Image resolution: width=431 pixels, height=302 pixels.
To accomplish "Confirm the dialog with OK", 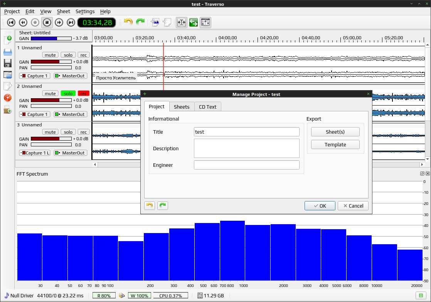I will [x=320, y=206].
